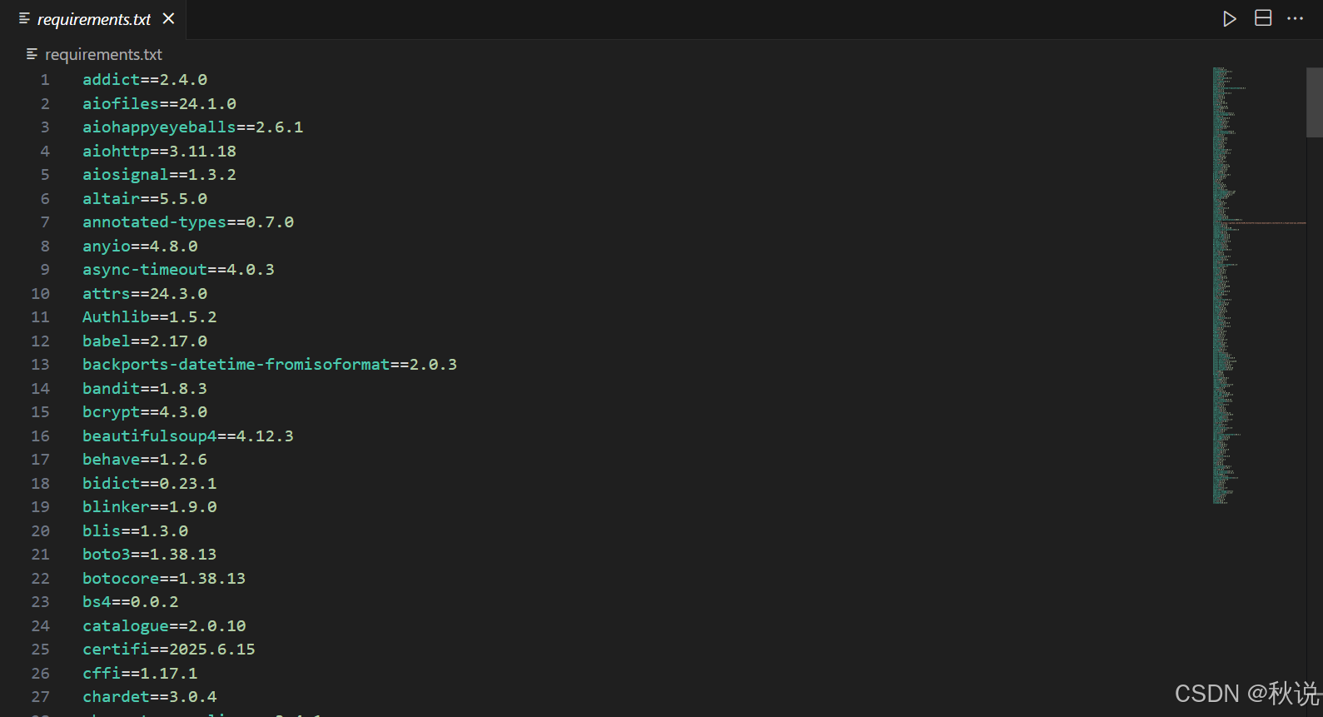The height and width of the screenshot is (717, 1323).
Task: Click line number 27 in the gutter
Action: pyautogui.click(x=40, y=697)
